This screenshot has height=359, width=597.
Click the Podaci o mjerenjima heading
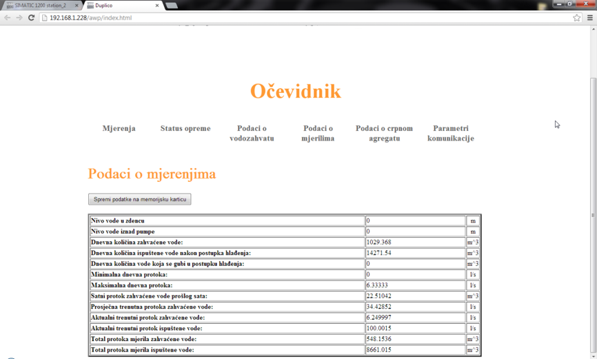pyautogui.click(x=152, y=174)
